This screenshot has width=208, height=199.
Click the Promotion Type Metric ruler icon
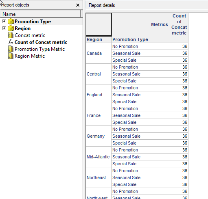[x=11, y=49]
